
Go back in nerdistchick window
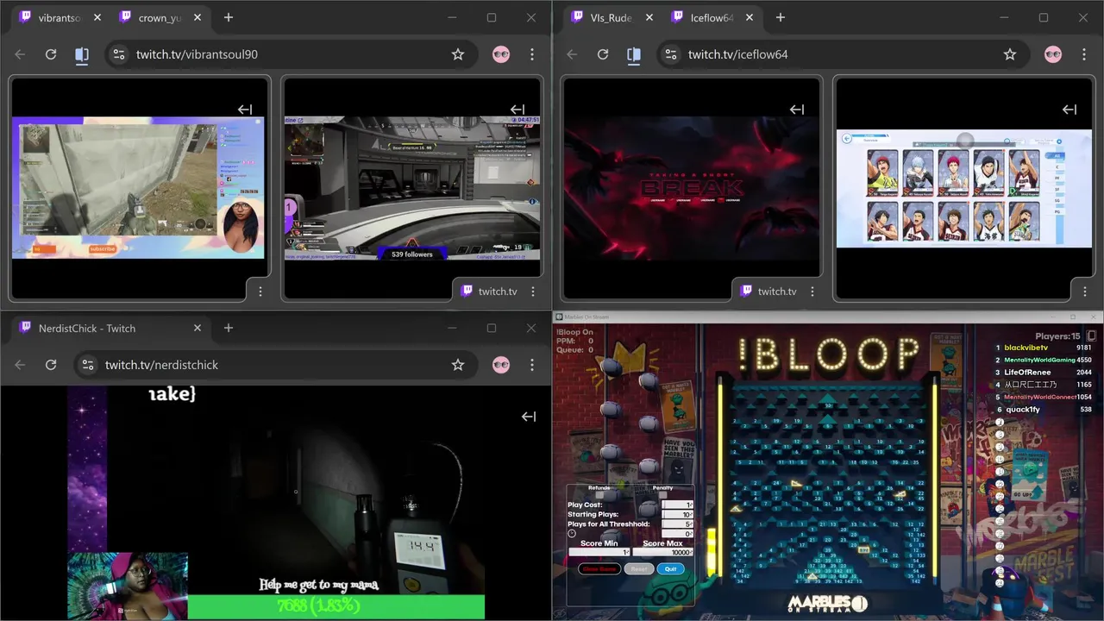pyautogui.click(x=20, y=365)
